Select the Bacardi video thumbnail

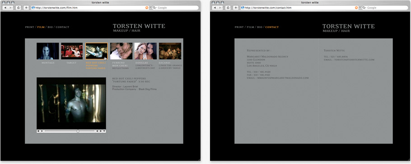[x=170, y=51]
